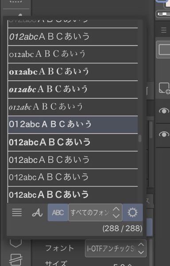The image size is (170, 266).
Task: Click the canvas thumbnail at top right
Action: point(167,4)
